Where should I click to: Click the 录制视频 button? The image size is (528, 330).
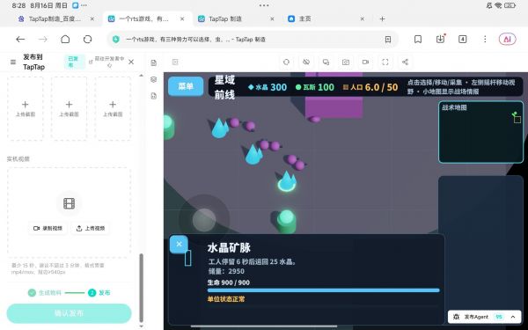[48, 228]
